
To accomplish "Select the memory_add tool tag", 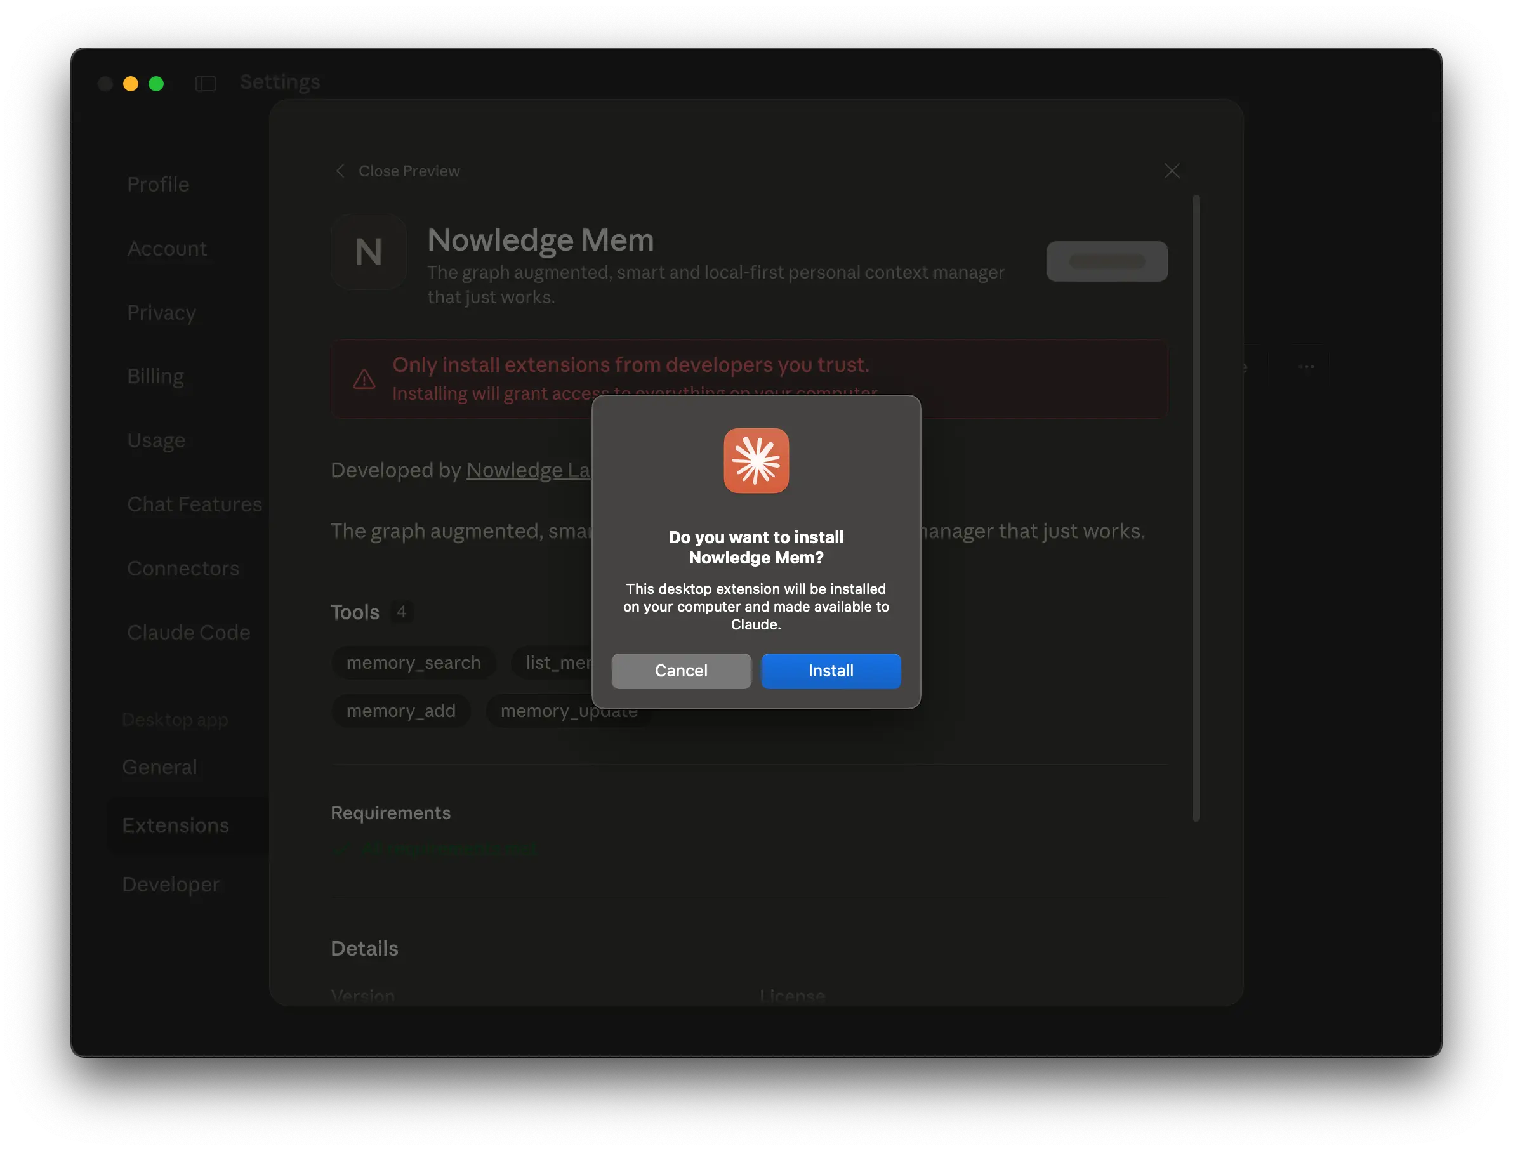I will [x=401, y=711].
